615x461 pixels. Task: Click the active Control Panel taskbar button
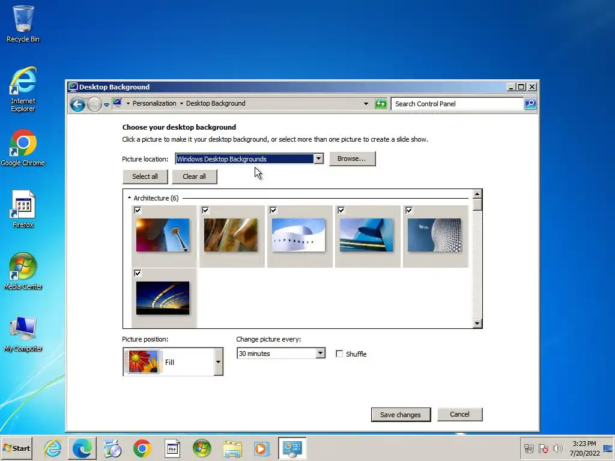point(292,448)
